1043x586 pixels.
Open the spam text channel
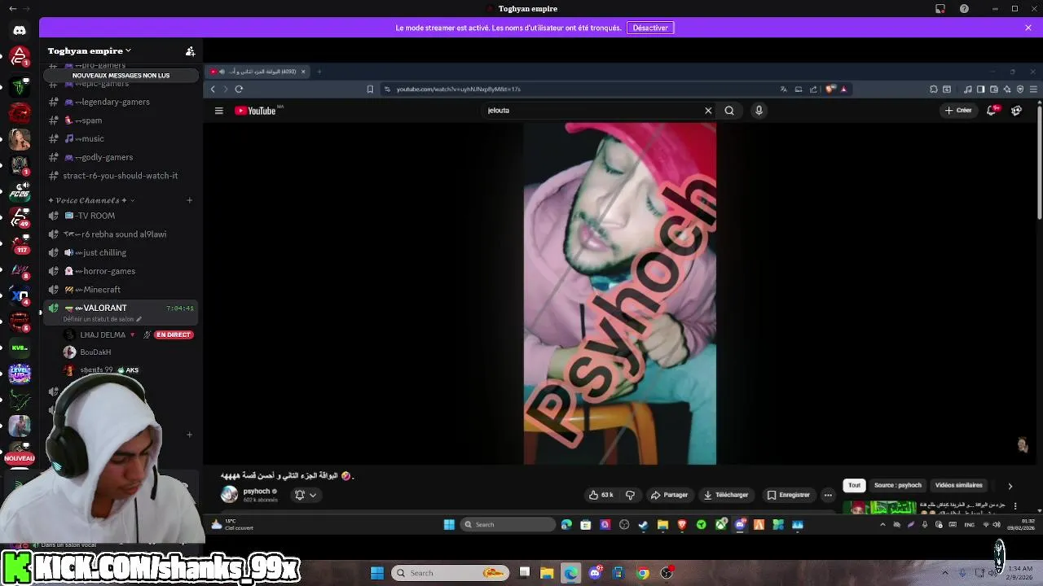[x=121, y=120]
